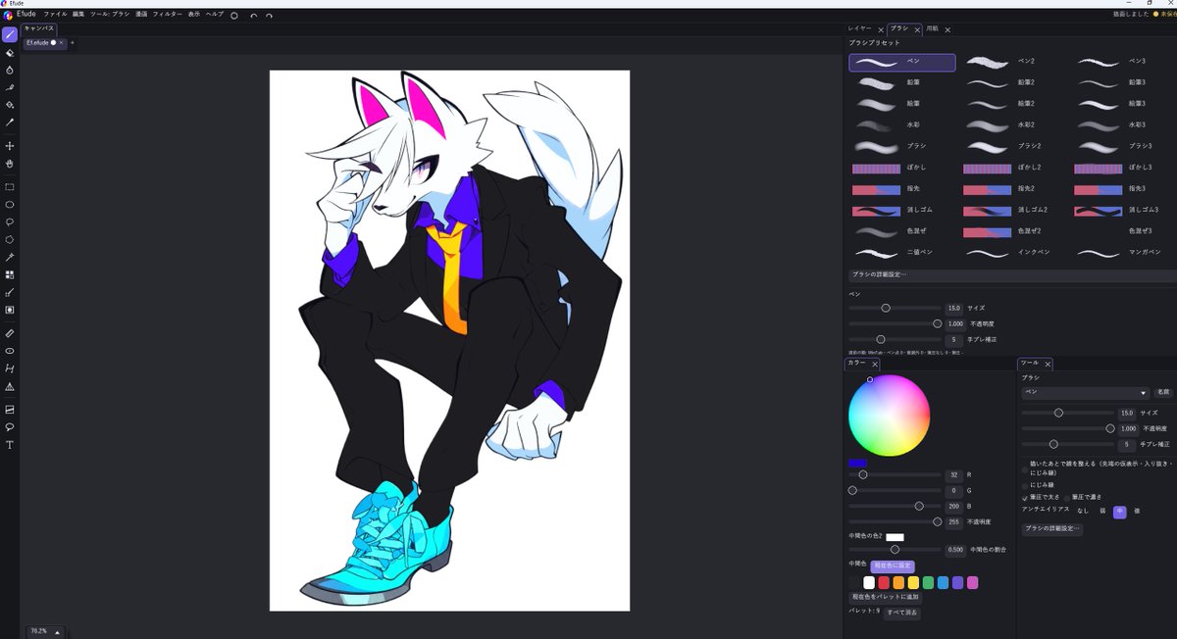Image resolution: width=1177 pixels, height=639 pixels.
Task: Open the ペン brush dropdown in tool panel
Action: coord(1085,393)
